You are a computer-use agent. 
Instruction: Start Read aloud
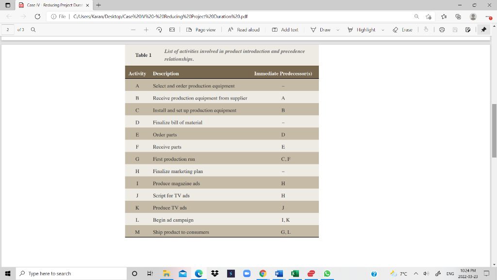(x=244, y=30)
